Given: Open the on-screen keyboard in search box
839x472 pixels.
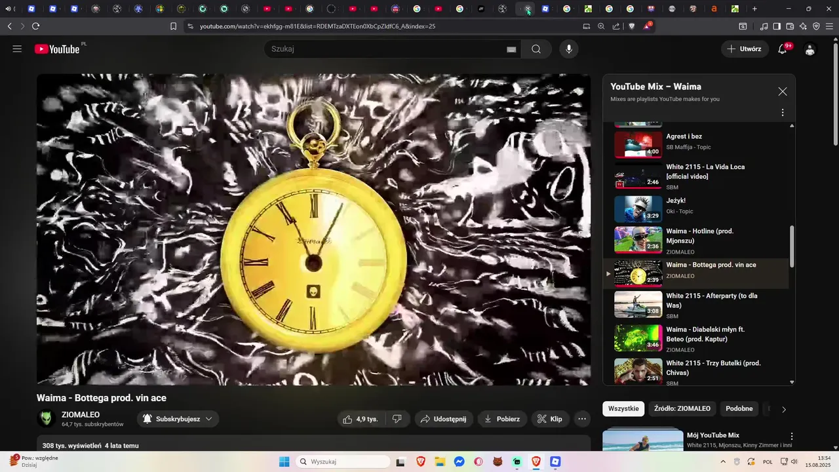Looking at the screenshot, I should coord(511,49).
